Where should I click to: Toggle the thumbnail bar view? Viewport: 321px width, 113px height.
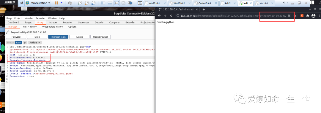pyautogui.click(x=110, y=3)
